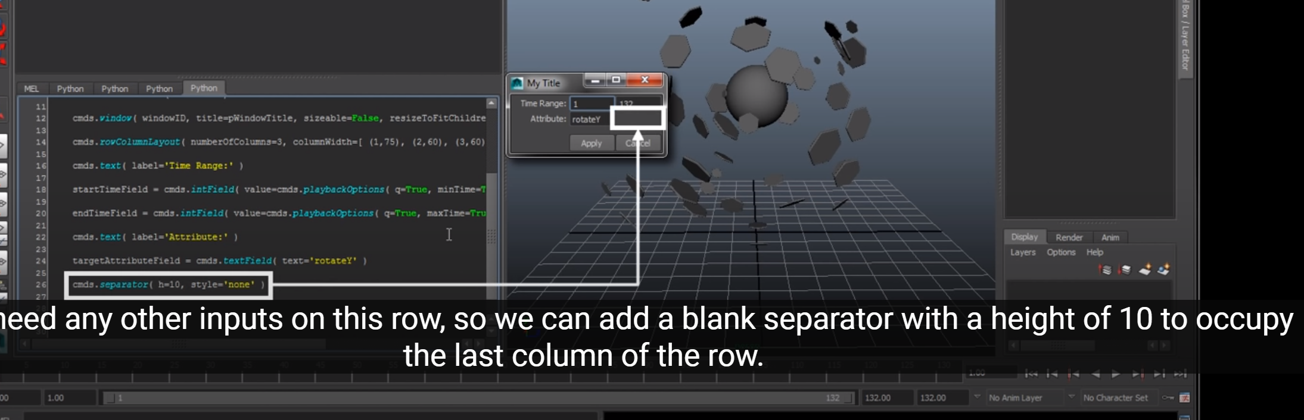Click code line cmds.text label 'Time Range:'
Image resolution: width=1304 pixels, height=420 pixels.
pyautogui.click(x=158, y=165)
